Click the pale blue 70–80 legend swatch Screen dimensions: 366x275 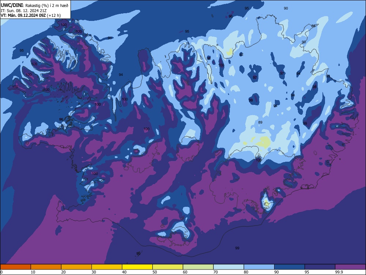point(229,267)
